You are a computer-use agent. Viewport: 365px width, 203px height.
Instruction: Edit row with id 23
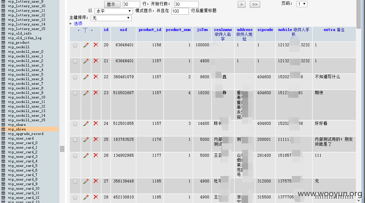[x=86, y=93]
